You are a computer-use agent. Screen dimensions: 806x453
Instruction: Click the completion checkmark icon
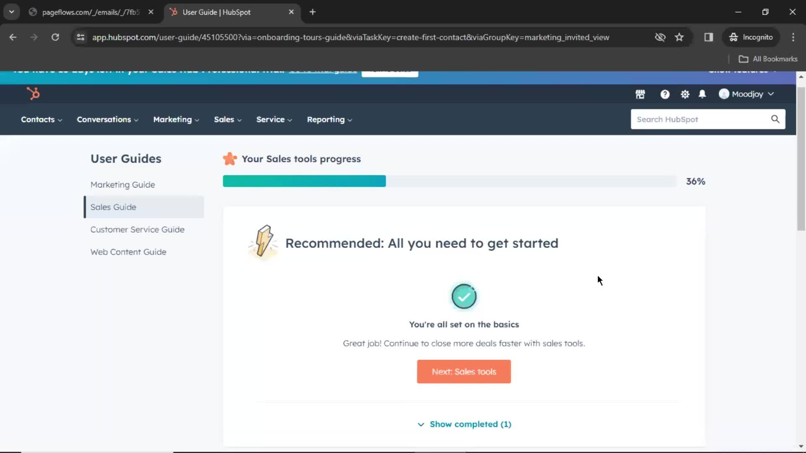tap(464, 296)
